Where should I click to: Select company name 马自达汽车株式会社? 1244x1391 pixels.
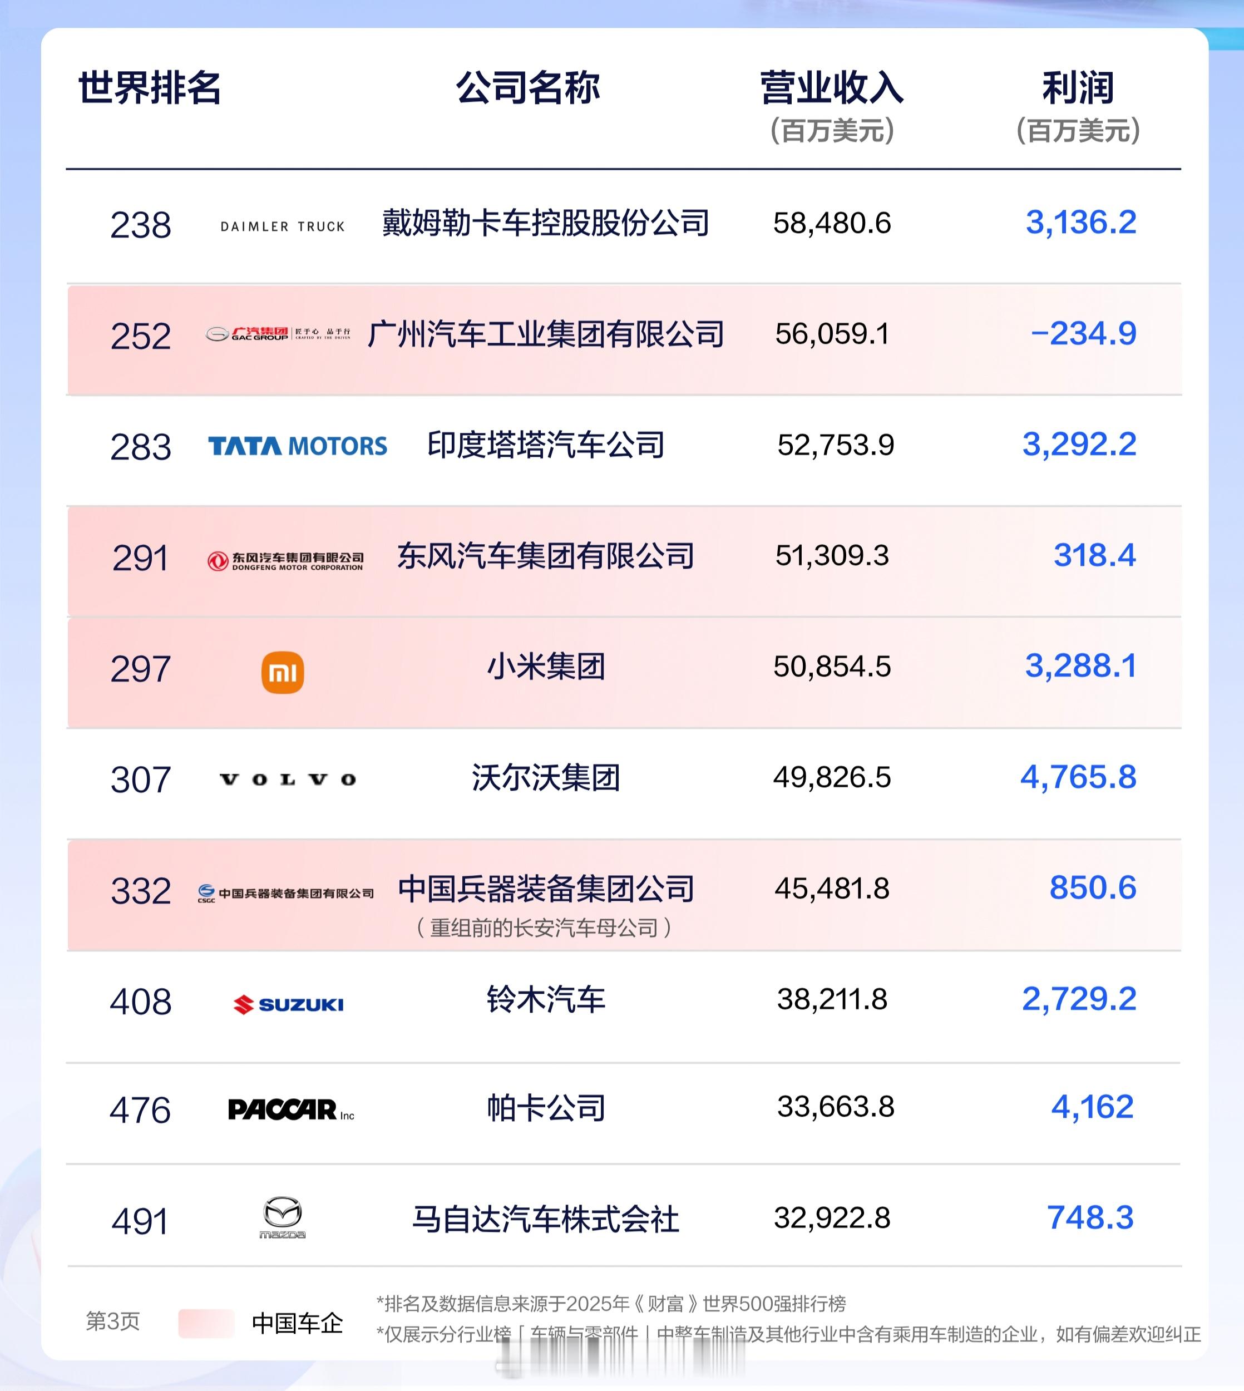pos(545,1219)
